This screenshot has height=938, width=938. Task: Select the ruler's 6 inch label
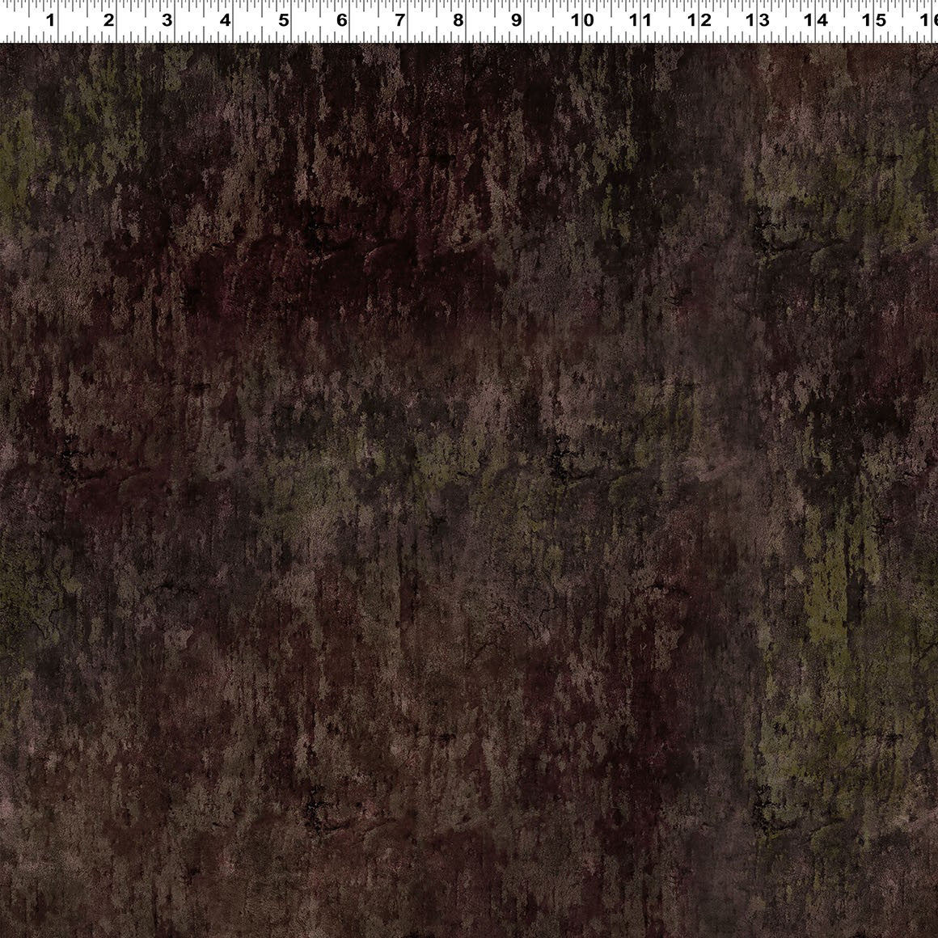click(x=341, y=20)
